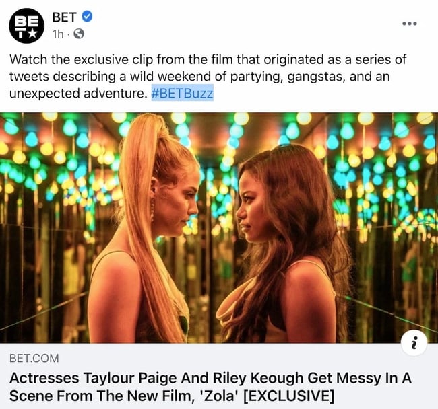Open the three-dot post options menu
Image resolution: width=438 pixels, height=409 pixels.
(x=409, y=24)
